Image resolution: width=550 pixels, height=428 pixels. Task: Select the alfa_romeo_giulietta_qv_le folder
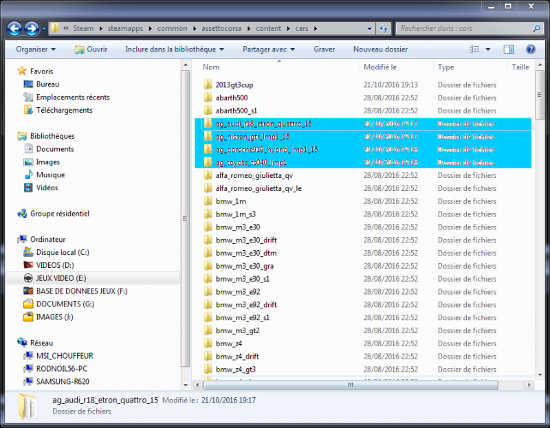258,188
